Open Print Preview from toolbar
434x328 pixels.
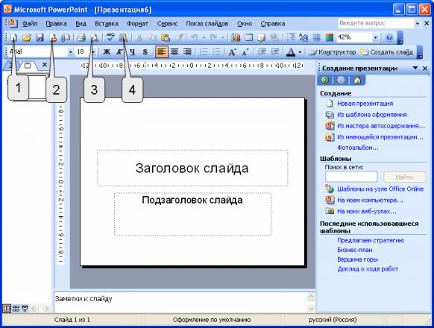point(95,37)
